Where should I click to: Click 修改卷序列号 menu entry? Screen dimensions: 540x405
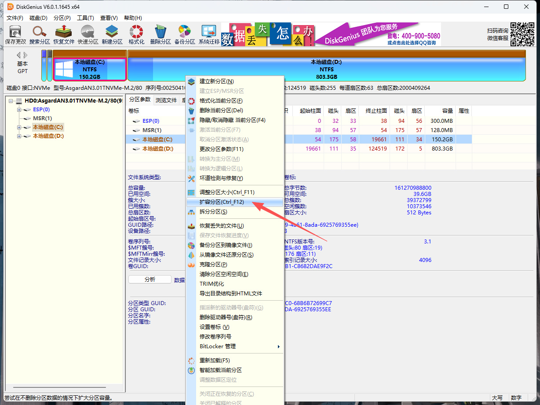tap(235, 337)
